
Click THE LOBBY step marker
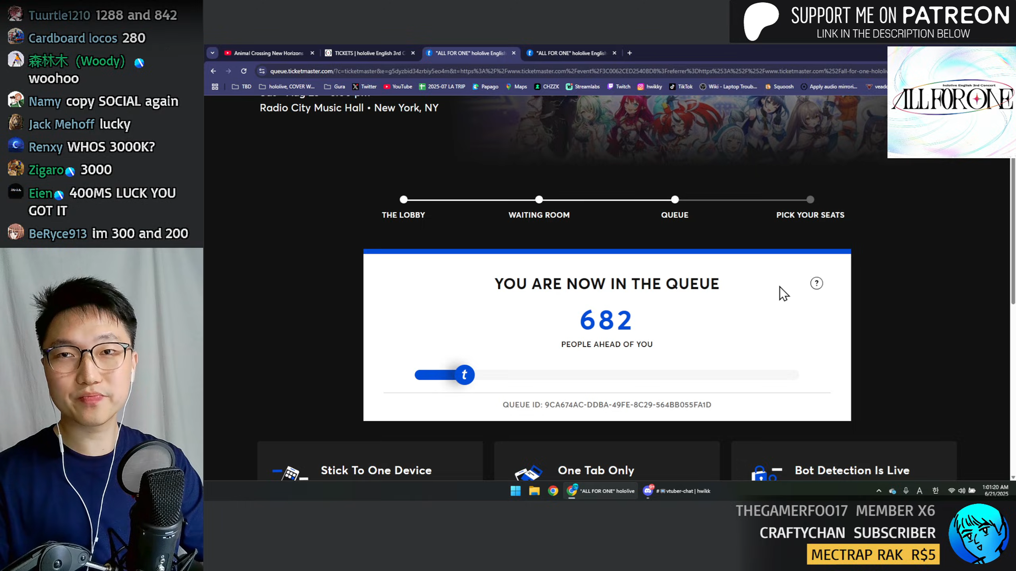[x=403, y=199]
